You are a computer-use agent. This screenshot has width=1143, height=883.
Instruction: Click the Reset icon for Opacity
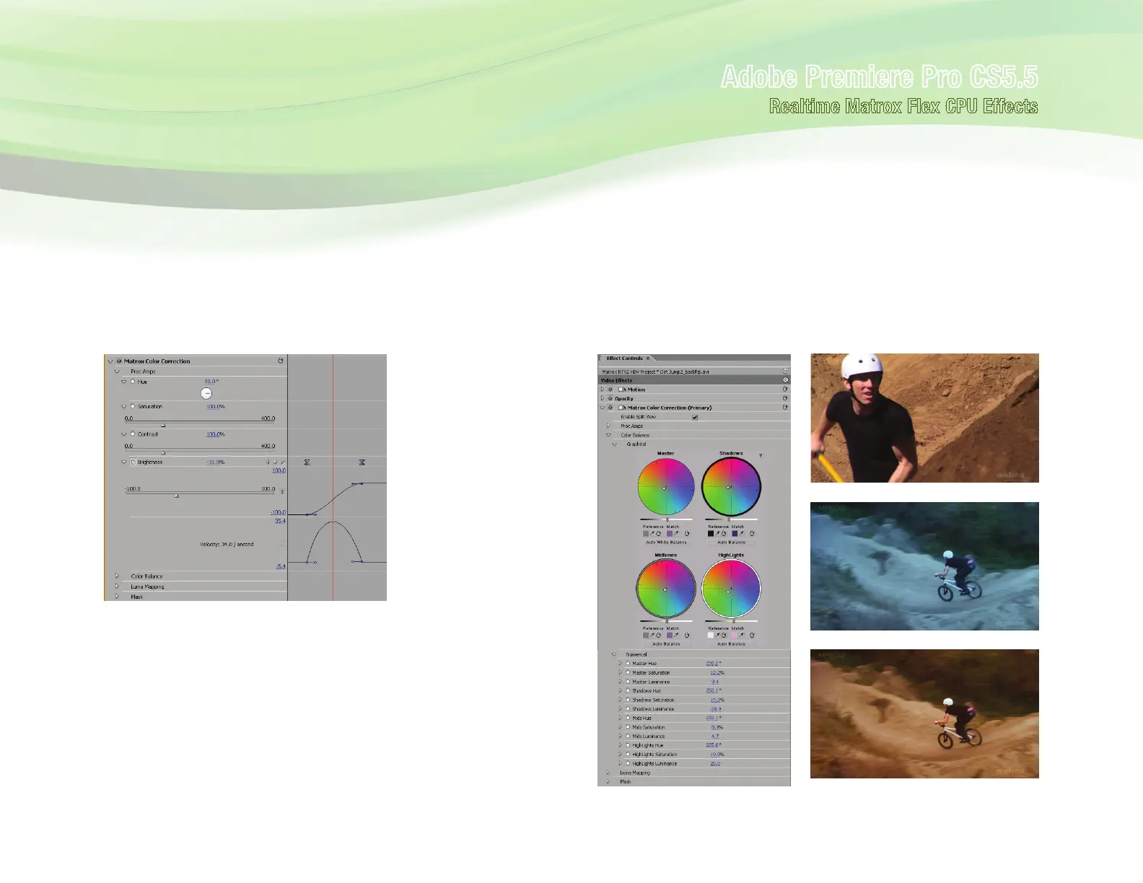click(x=785, y=398)
